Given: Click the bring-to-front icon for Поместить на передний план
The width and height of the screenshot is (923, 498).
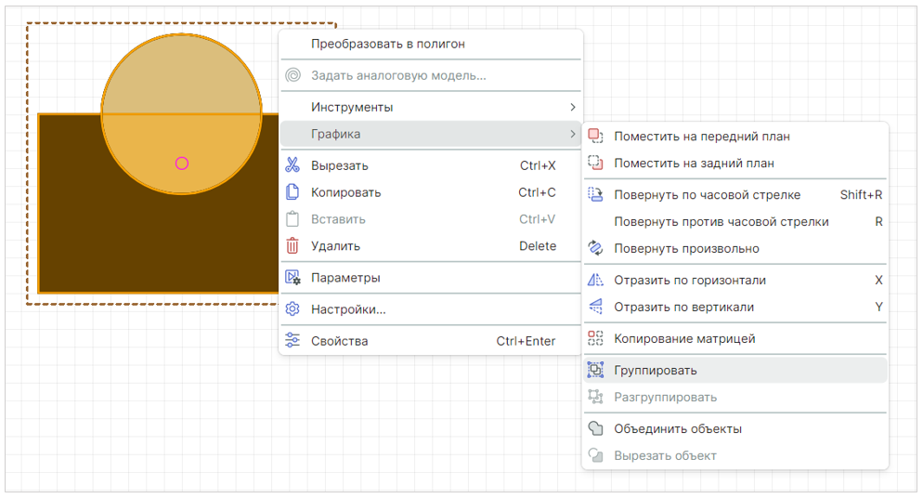Looking at the screenshot, I should [x=596, y=137].
